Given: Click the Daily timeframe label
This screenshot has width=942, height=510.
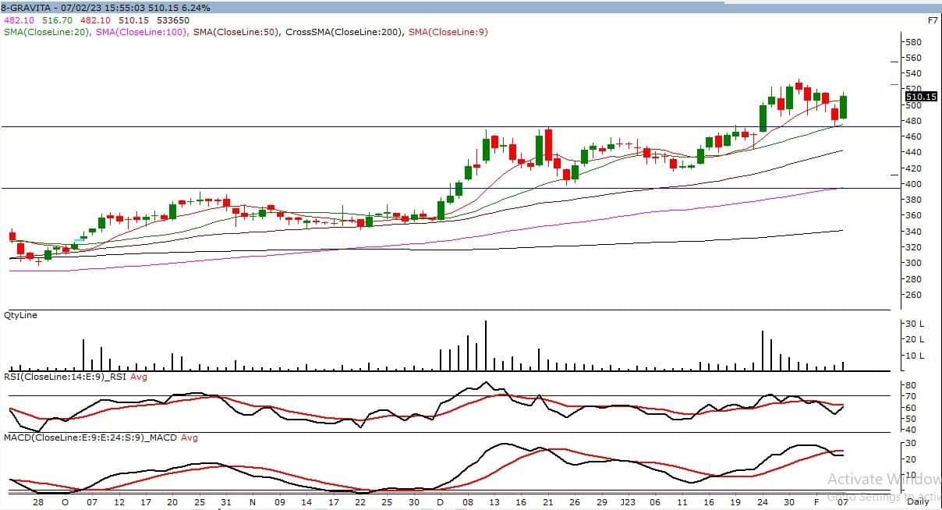Looking at the screenshot, I should [918, 504].
